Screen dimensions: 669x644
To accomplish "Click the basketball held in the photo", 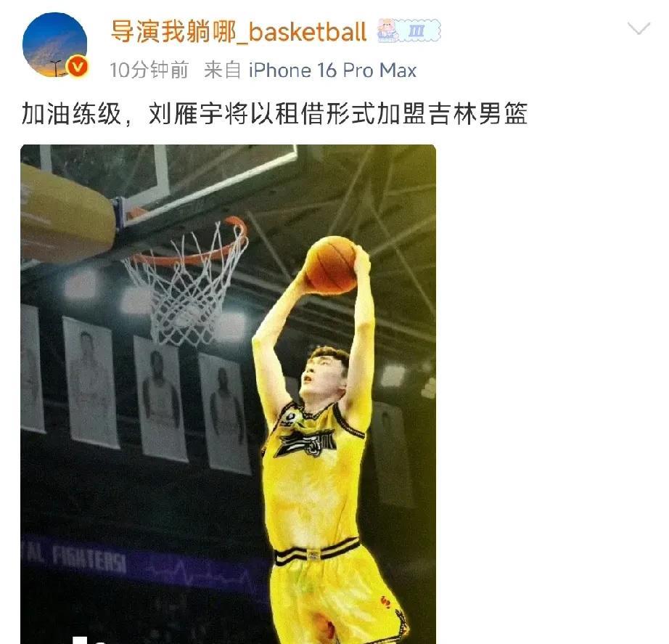I will coord(331,265).
